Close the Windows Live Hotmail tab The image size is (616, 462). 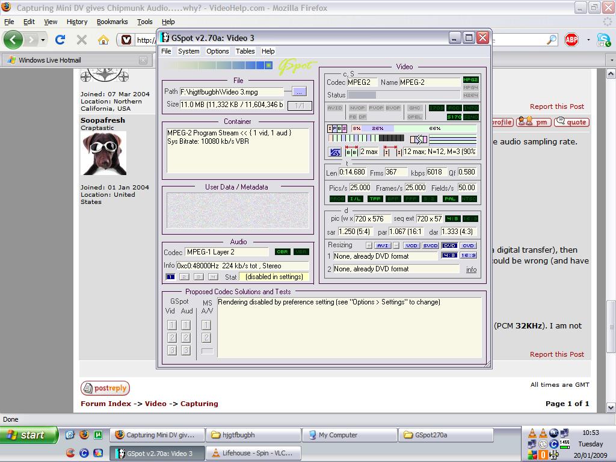tap(143, 60)
